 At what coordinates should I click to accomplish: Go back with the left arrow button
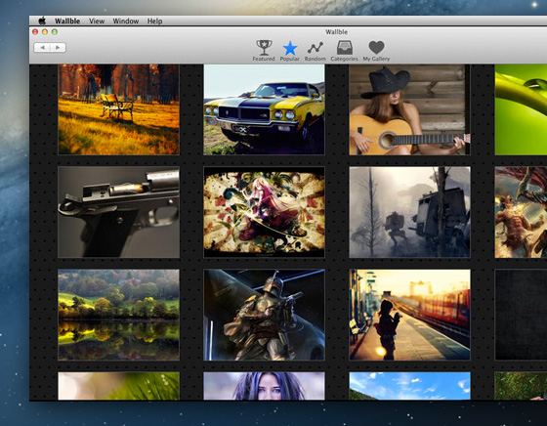(42, 48)
